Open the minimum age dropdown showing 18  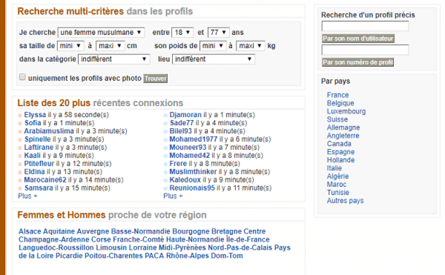click(x=182, y=32)
